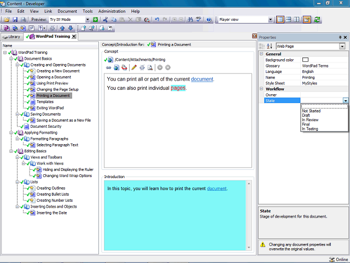Refresh using the green arrows icon
Viewport: 350px width, 263px height.
point(317,20)
